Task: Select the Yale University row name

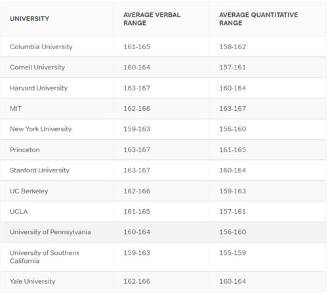Action: (33, 281)
